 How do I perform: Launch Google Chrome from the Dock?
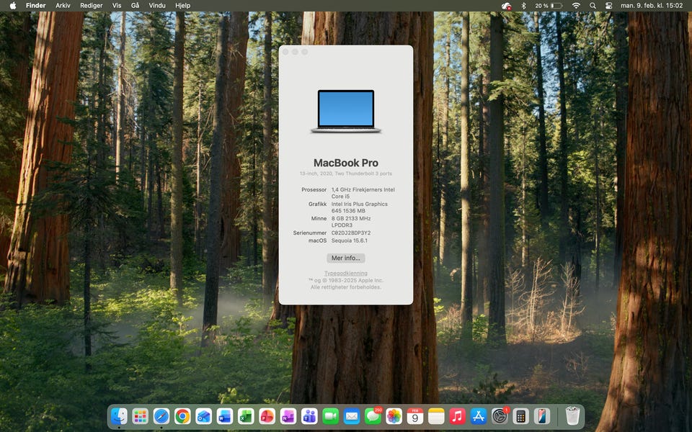[x=182, y=415]
